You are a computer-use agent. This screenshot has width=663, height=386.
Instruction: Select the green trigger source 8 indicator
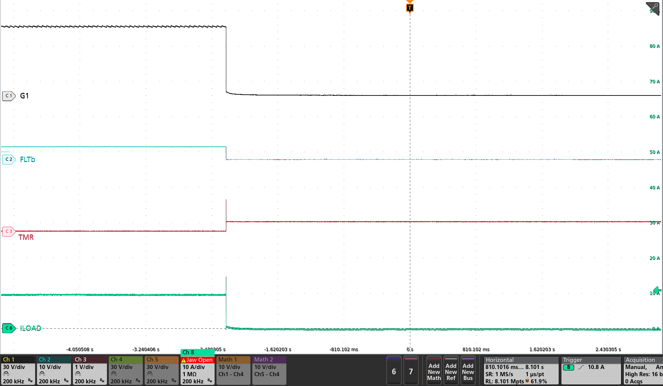coord(569,367)
